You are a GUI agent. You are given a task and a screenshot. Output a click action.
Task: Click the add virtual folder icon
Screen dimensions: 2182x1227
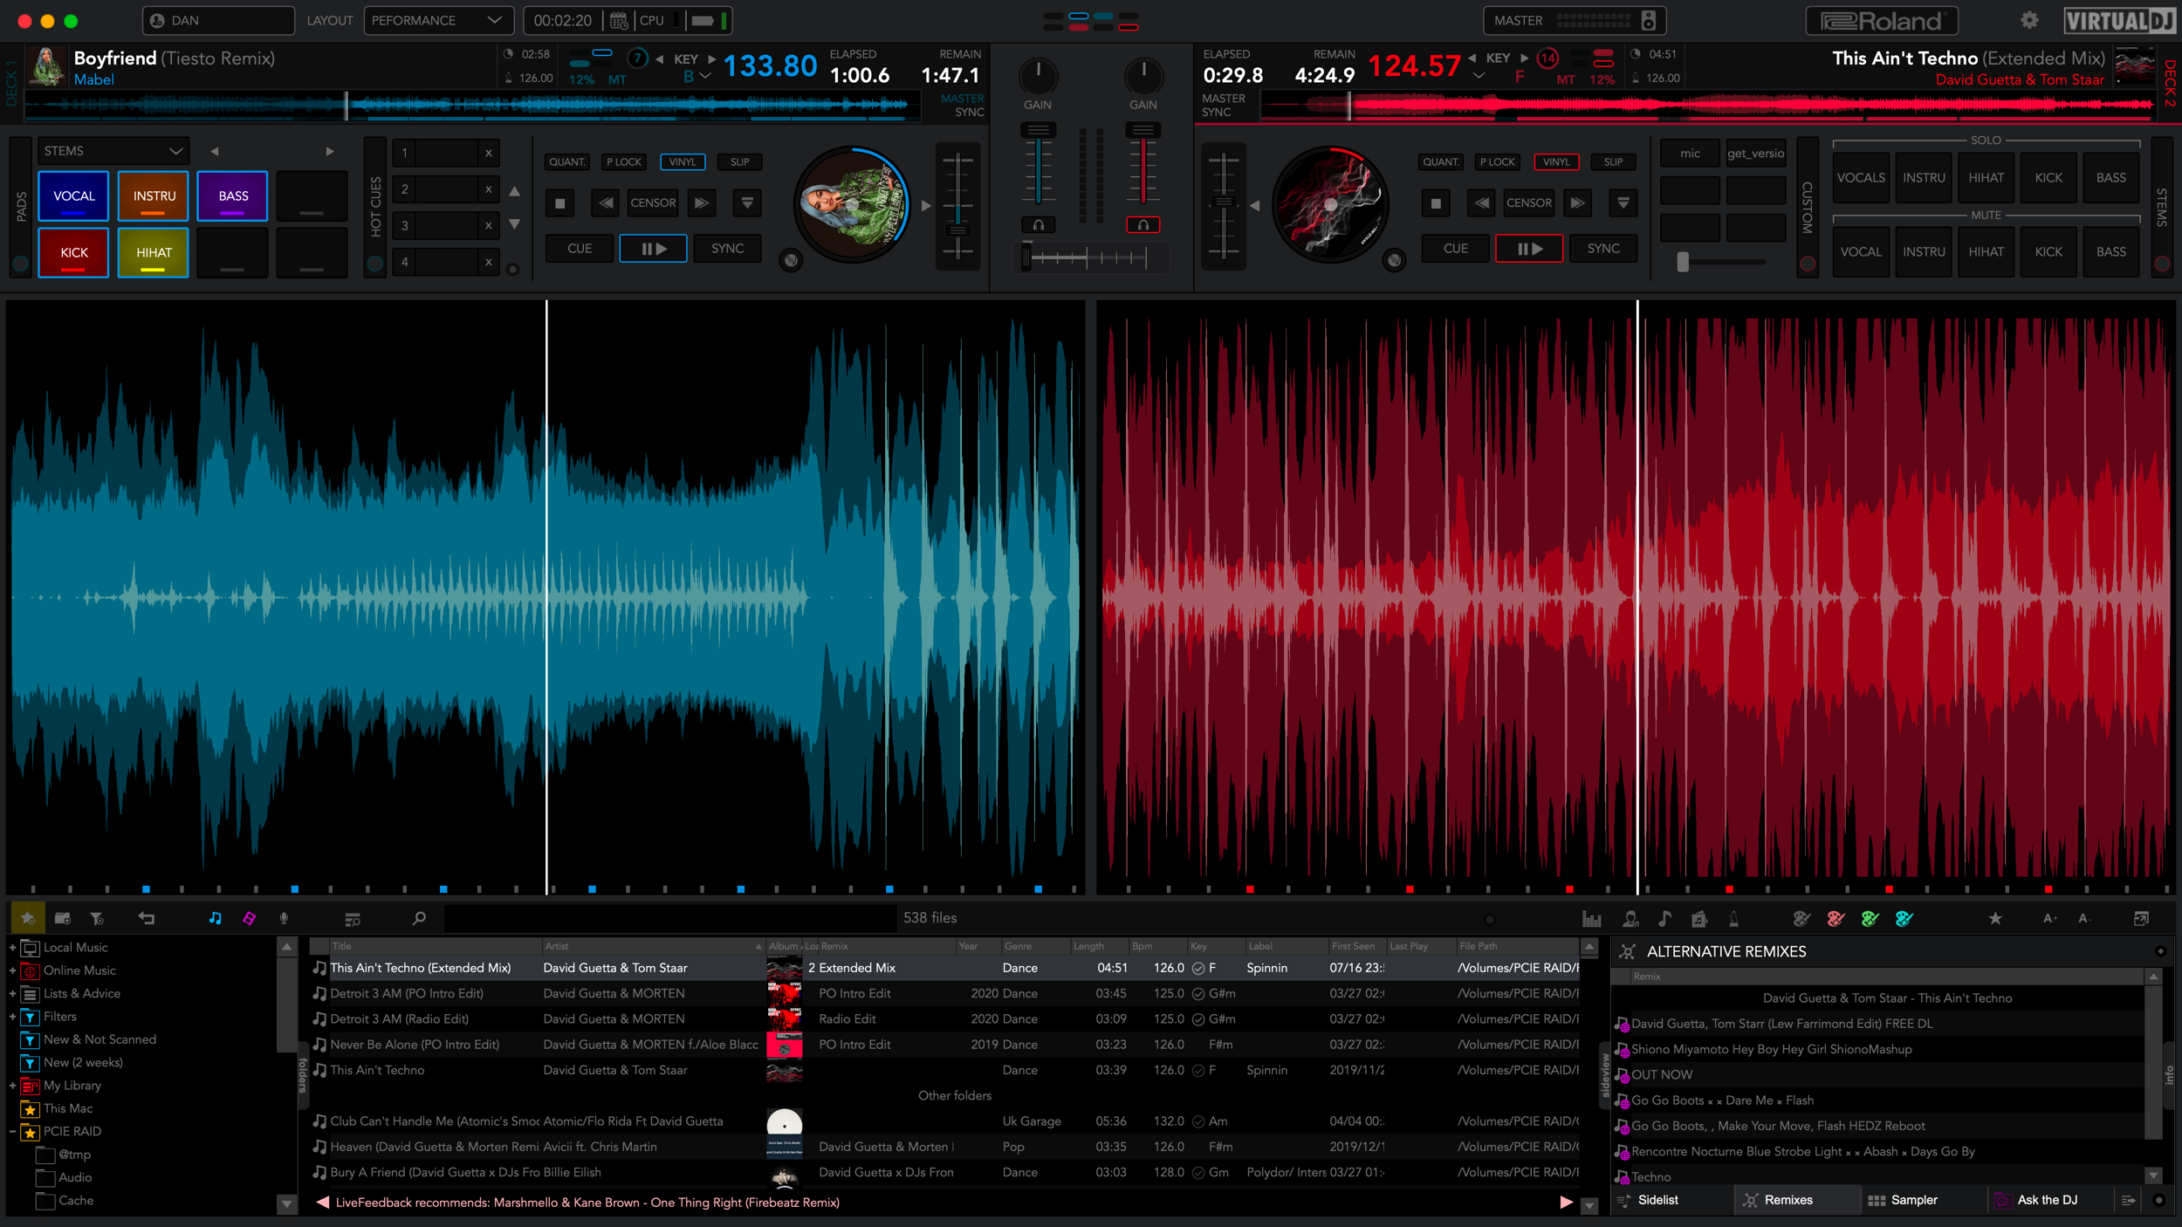coord(62,918)
